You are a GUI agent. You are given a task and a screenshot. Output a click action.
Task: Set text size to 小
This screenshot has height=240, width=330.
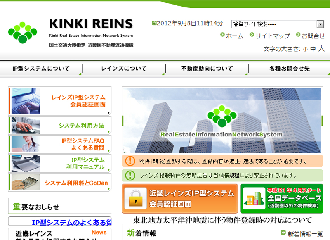tap(306, 49)
